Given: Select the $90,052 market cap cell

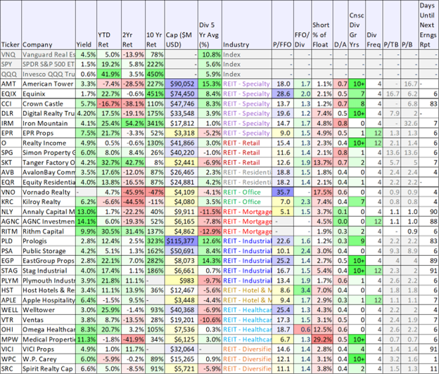Looking at the screenshot, I should point(181,84).
